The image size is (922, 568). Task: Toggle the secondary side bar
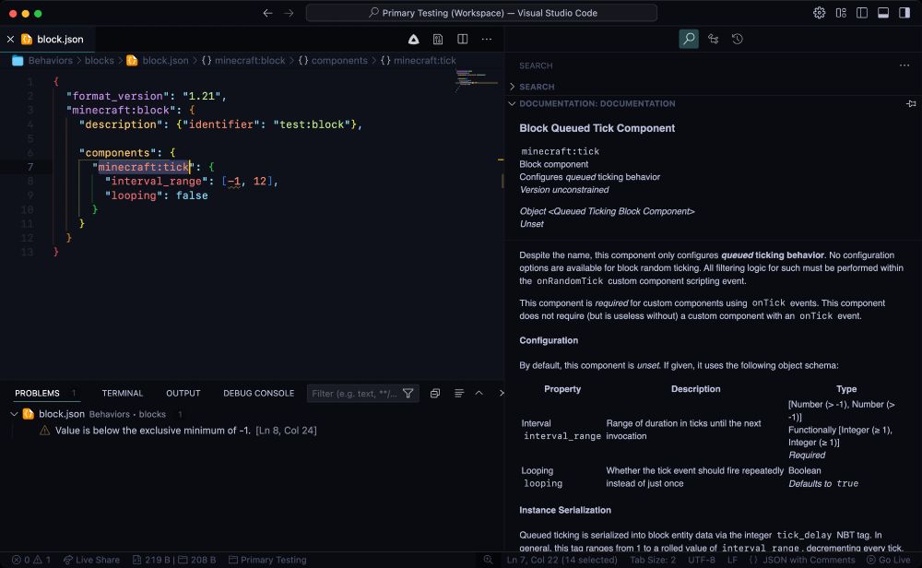[x=904, y=13]
